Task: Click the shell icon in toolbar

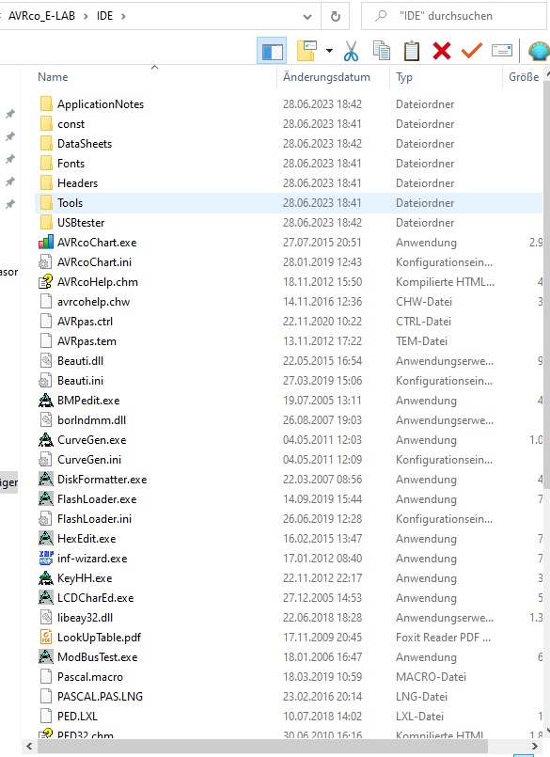Action: coord(539,51)
